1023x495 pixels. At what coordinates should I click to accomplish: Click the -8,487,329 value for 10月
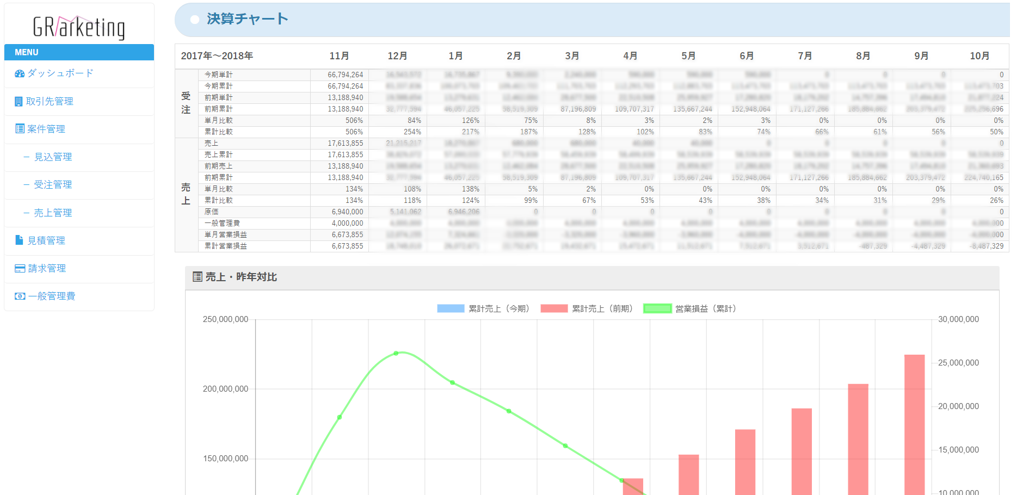pos(986,246)
